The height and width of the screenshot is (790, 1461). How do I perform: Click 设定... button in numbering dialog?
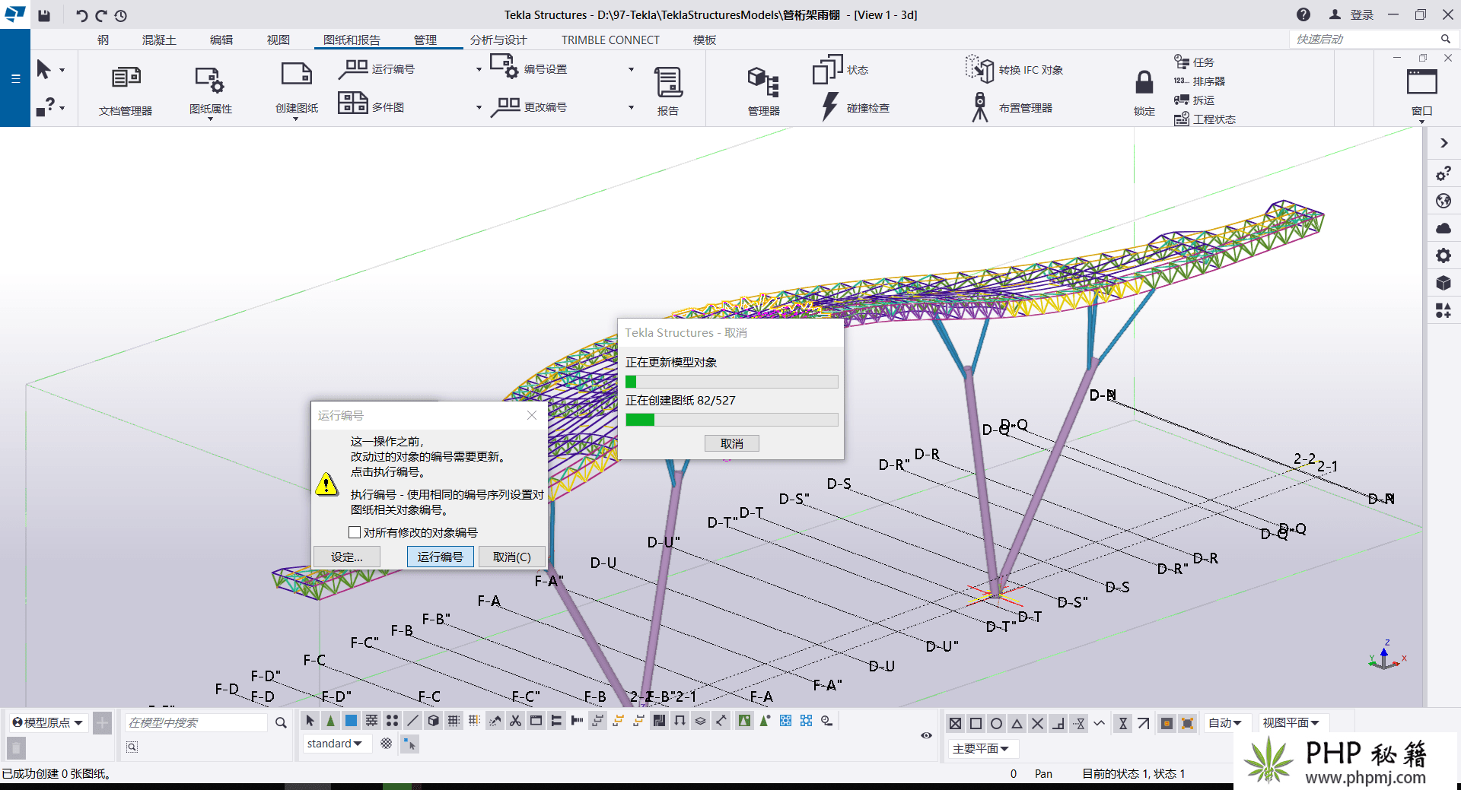click(x=347, y=557)
